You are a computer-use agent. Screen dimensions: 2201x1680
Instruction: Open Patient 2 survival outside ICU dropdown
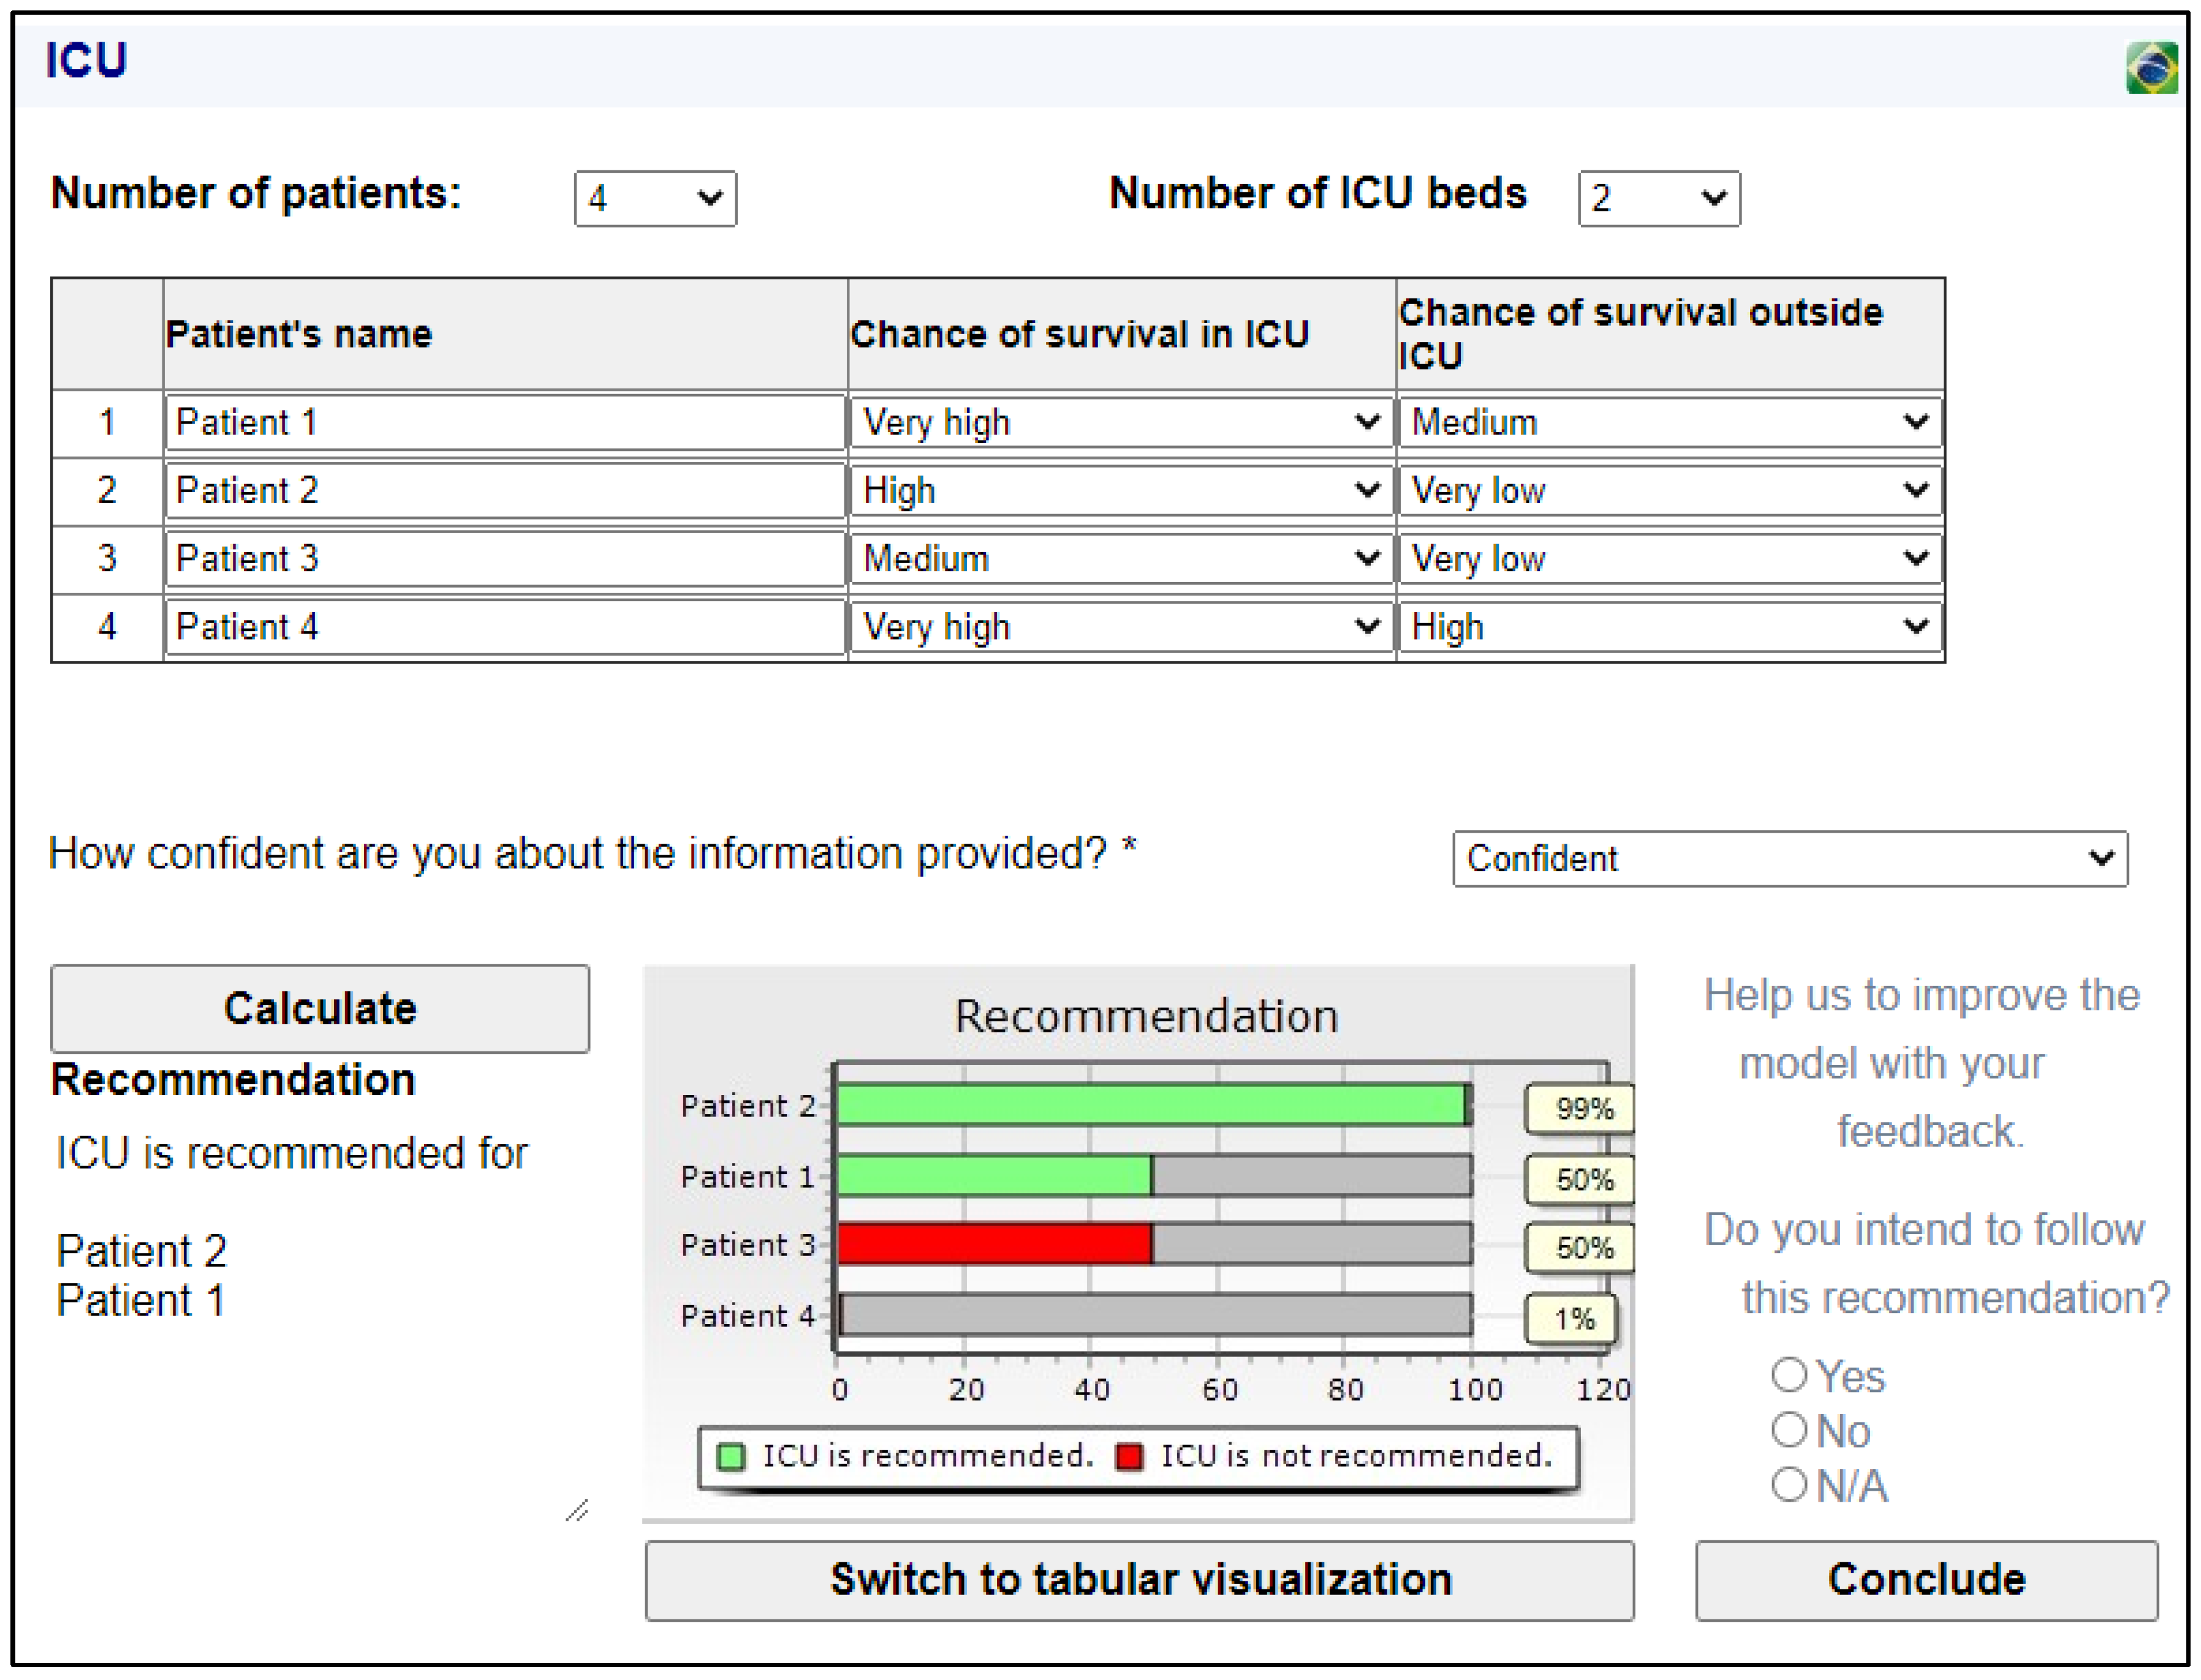(x=1669, y=490)
